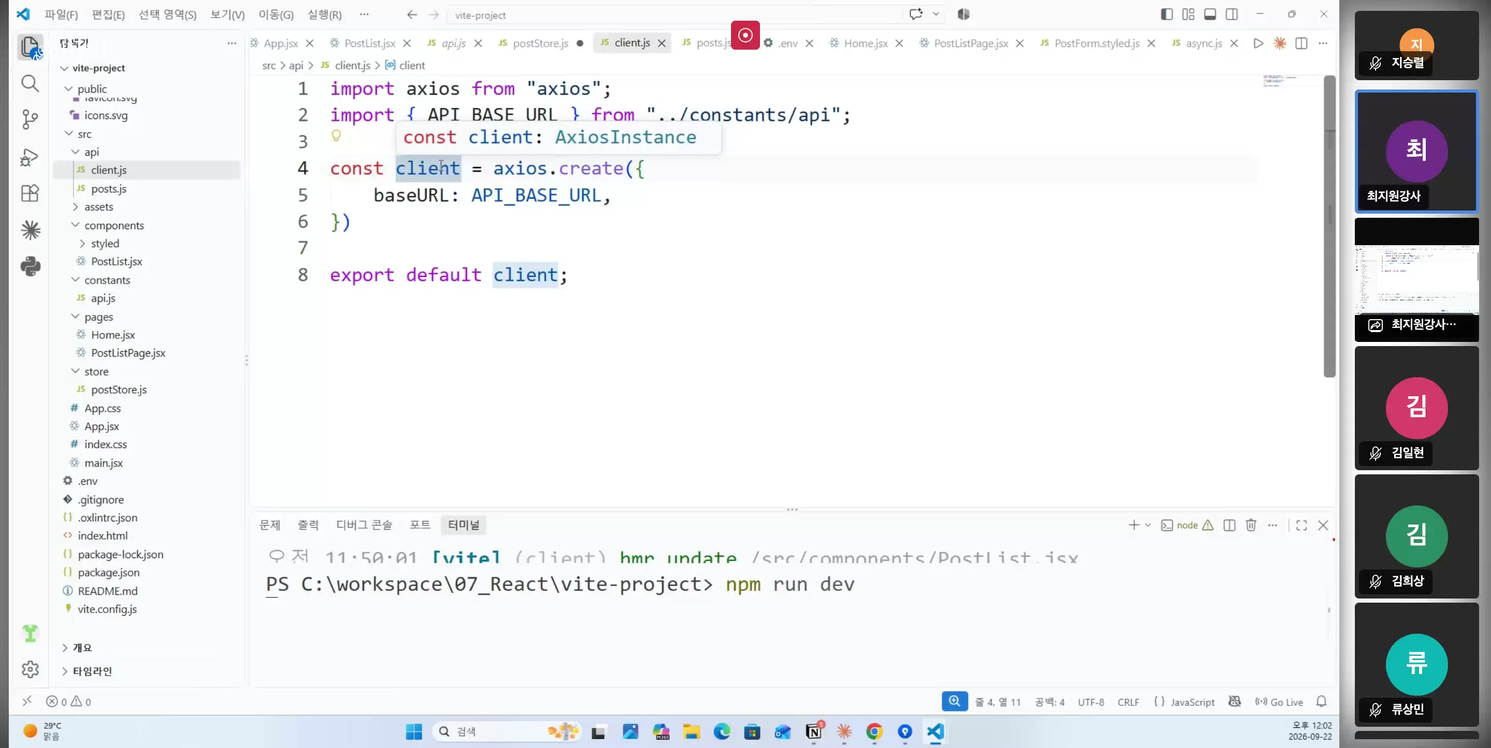Collapse the vite-project root folder
The width and height of the screenshot is (1491, 748).
pos(64,68)
